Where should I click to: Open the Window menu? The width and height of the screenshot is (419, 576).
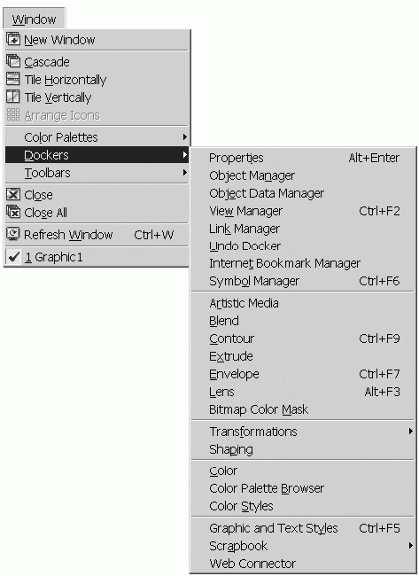coord(34,19)
